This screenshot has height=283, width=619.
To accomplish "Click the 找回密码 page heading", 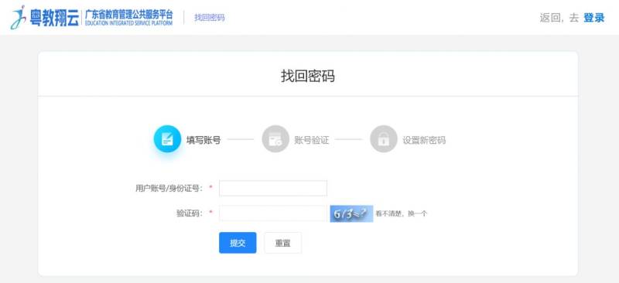I will pyautogui.click(x=308, y=76).
